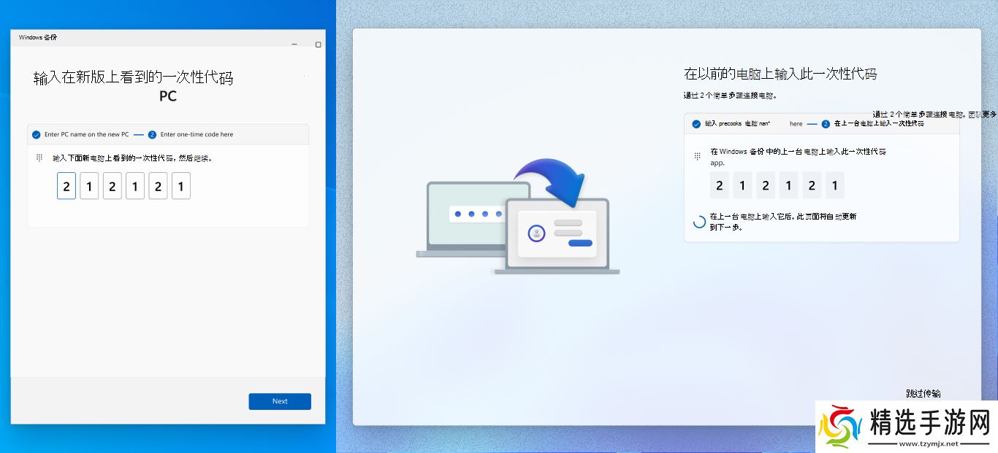Image resolution: width=998 pixels, height=453 pixels.
Task: Select the last one-time code digit box
Action: [181, 186]
